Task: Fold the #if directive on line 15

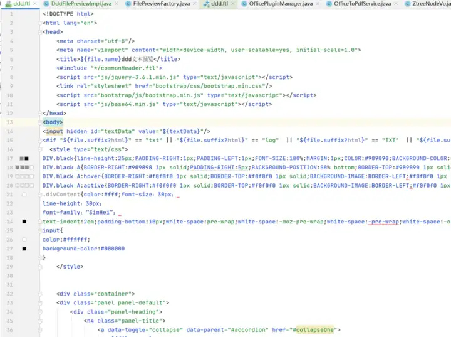Action: click(x=39, y=141)
